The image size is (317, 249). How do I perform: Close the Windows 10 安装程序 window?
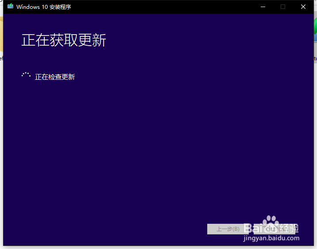click(x=303, y=7)
